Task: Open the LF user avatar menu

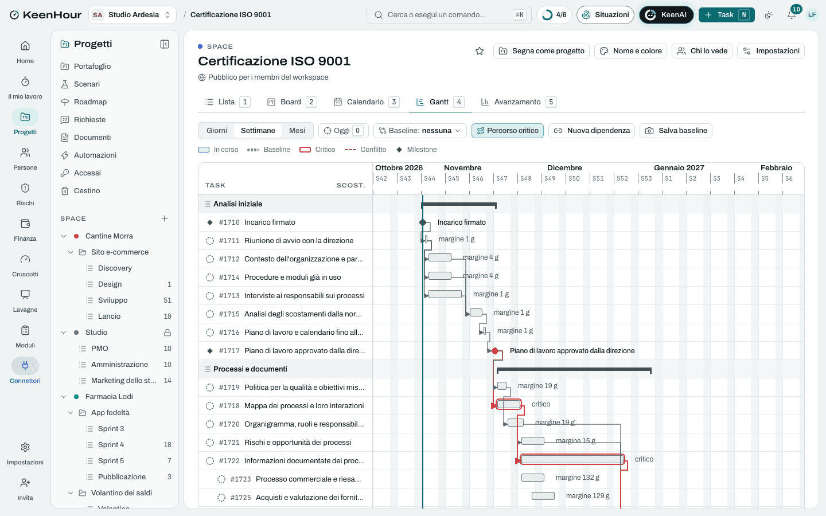Action: tap(812, 15)
